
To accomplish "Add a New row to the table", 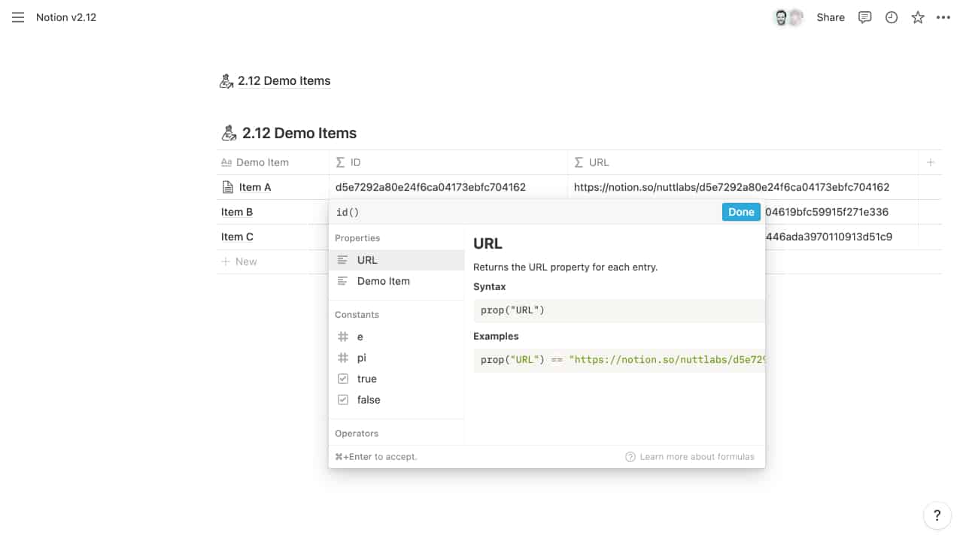I will [239, 261].
